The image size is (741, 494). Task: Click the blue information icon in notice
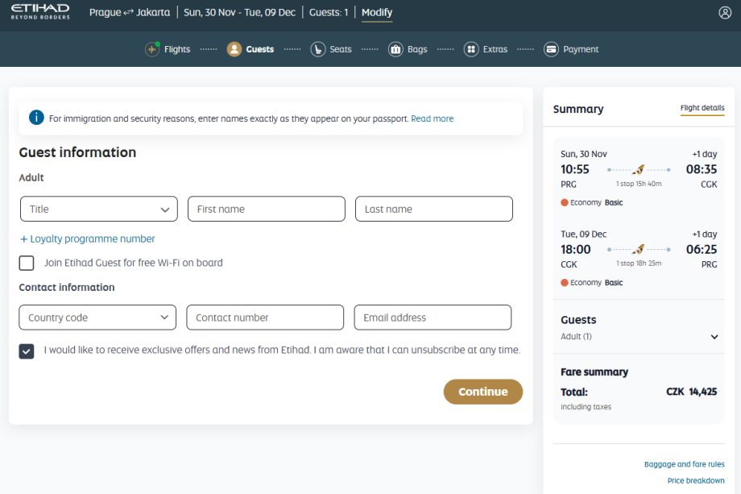(x=36, y=118)
